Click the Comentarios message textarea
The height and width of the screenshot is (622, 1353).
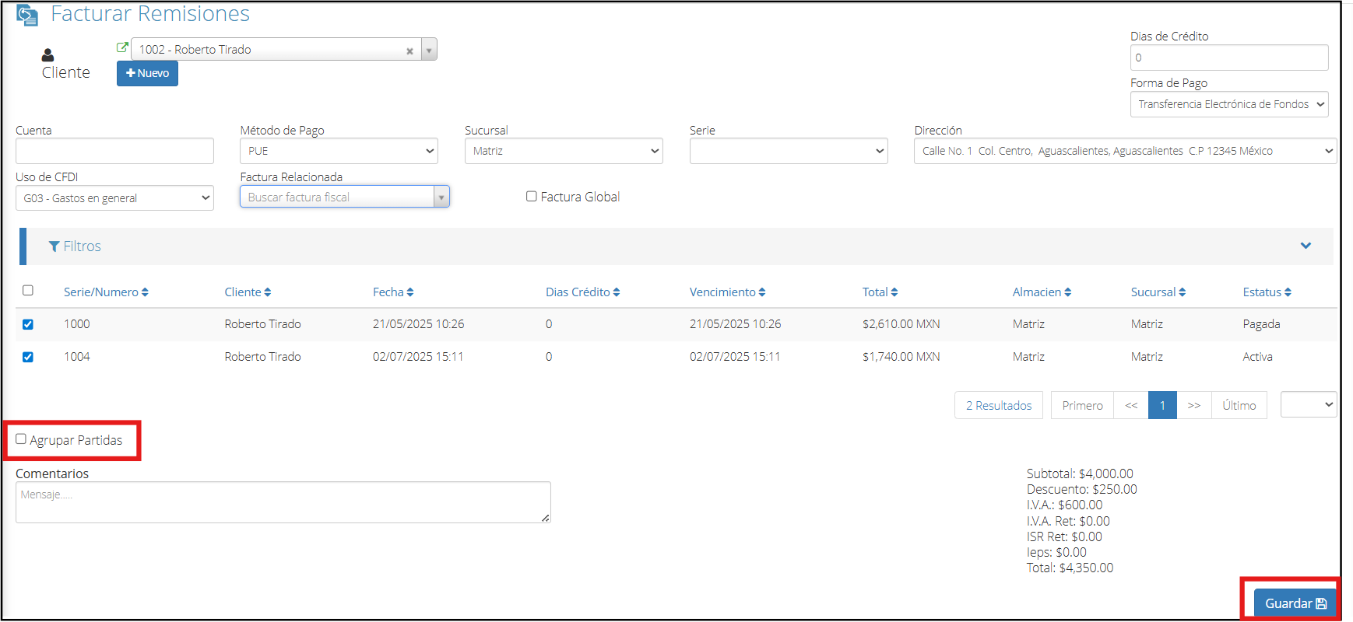tap(283, 502)
